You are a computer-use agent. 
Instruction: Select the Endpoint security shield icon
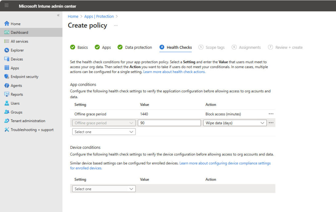(7, 77)
